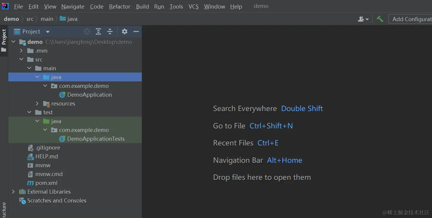Viewport: 432px width, 218px height.
Task: Click the Scratches and Consoles icon
Action: click(x=22, y=201)
